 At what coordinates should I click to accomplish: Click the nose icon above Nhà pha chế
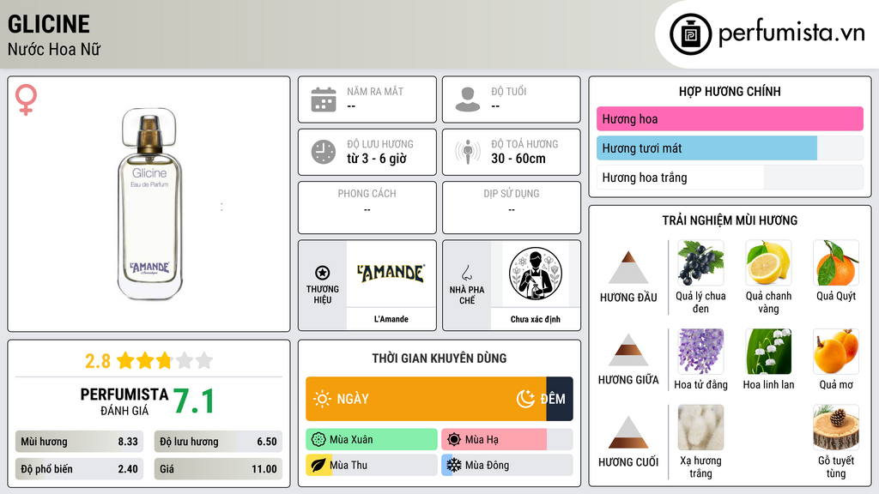[466, 273]
